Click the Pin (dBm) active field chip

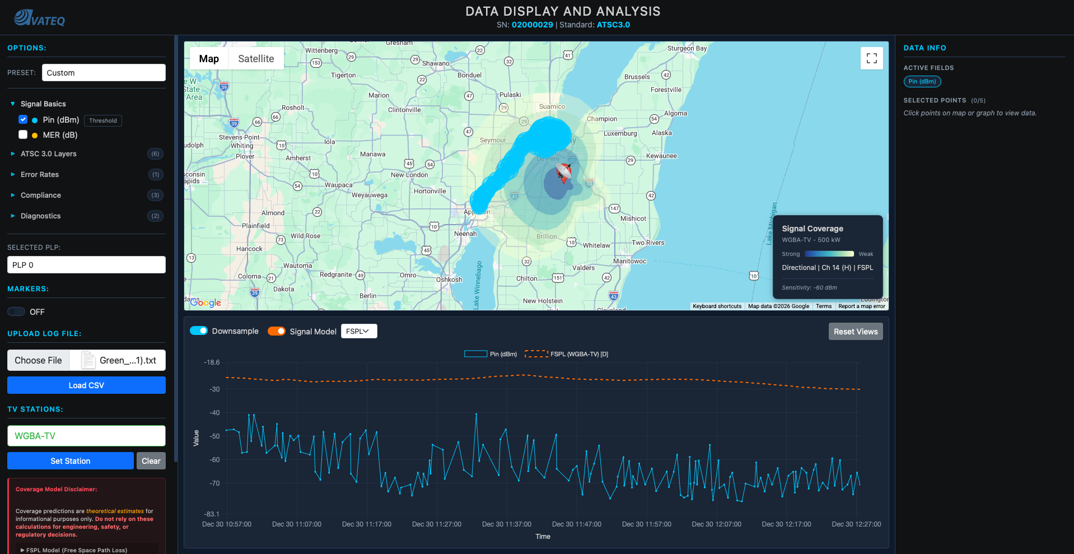point(922,82)
